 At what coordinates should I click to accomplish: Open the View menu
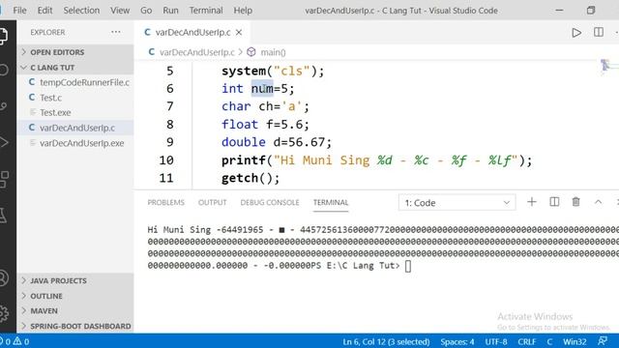click(x=120, y=11)
